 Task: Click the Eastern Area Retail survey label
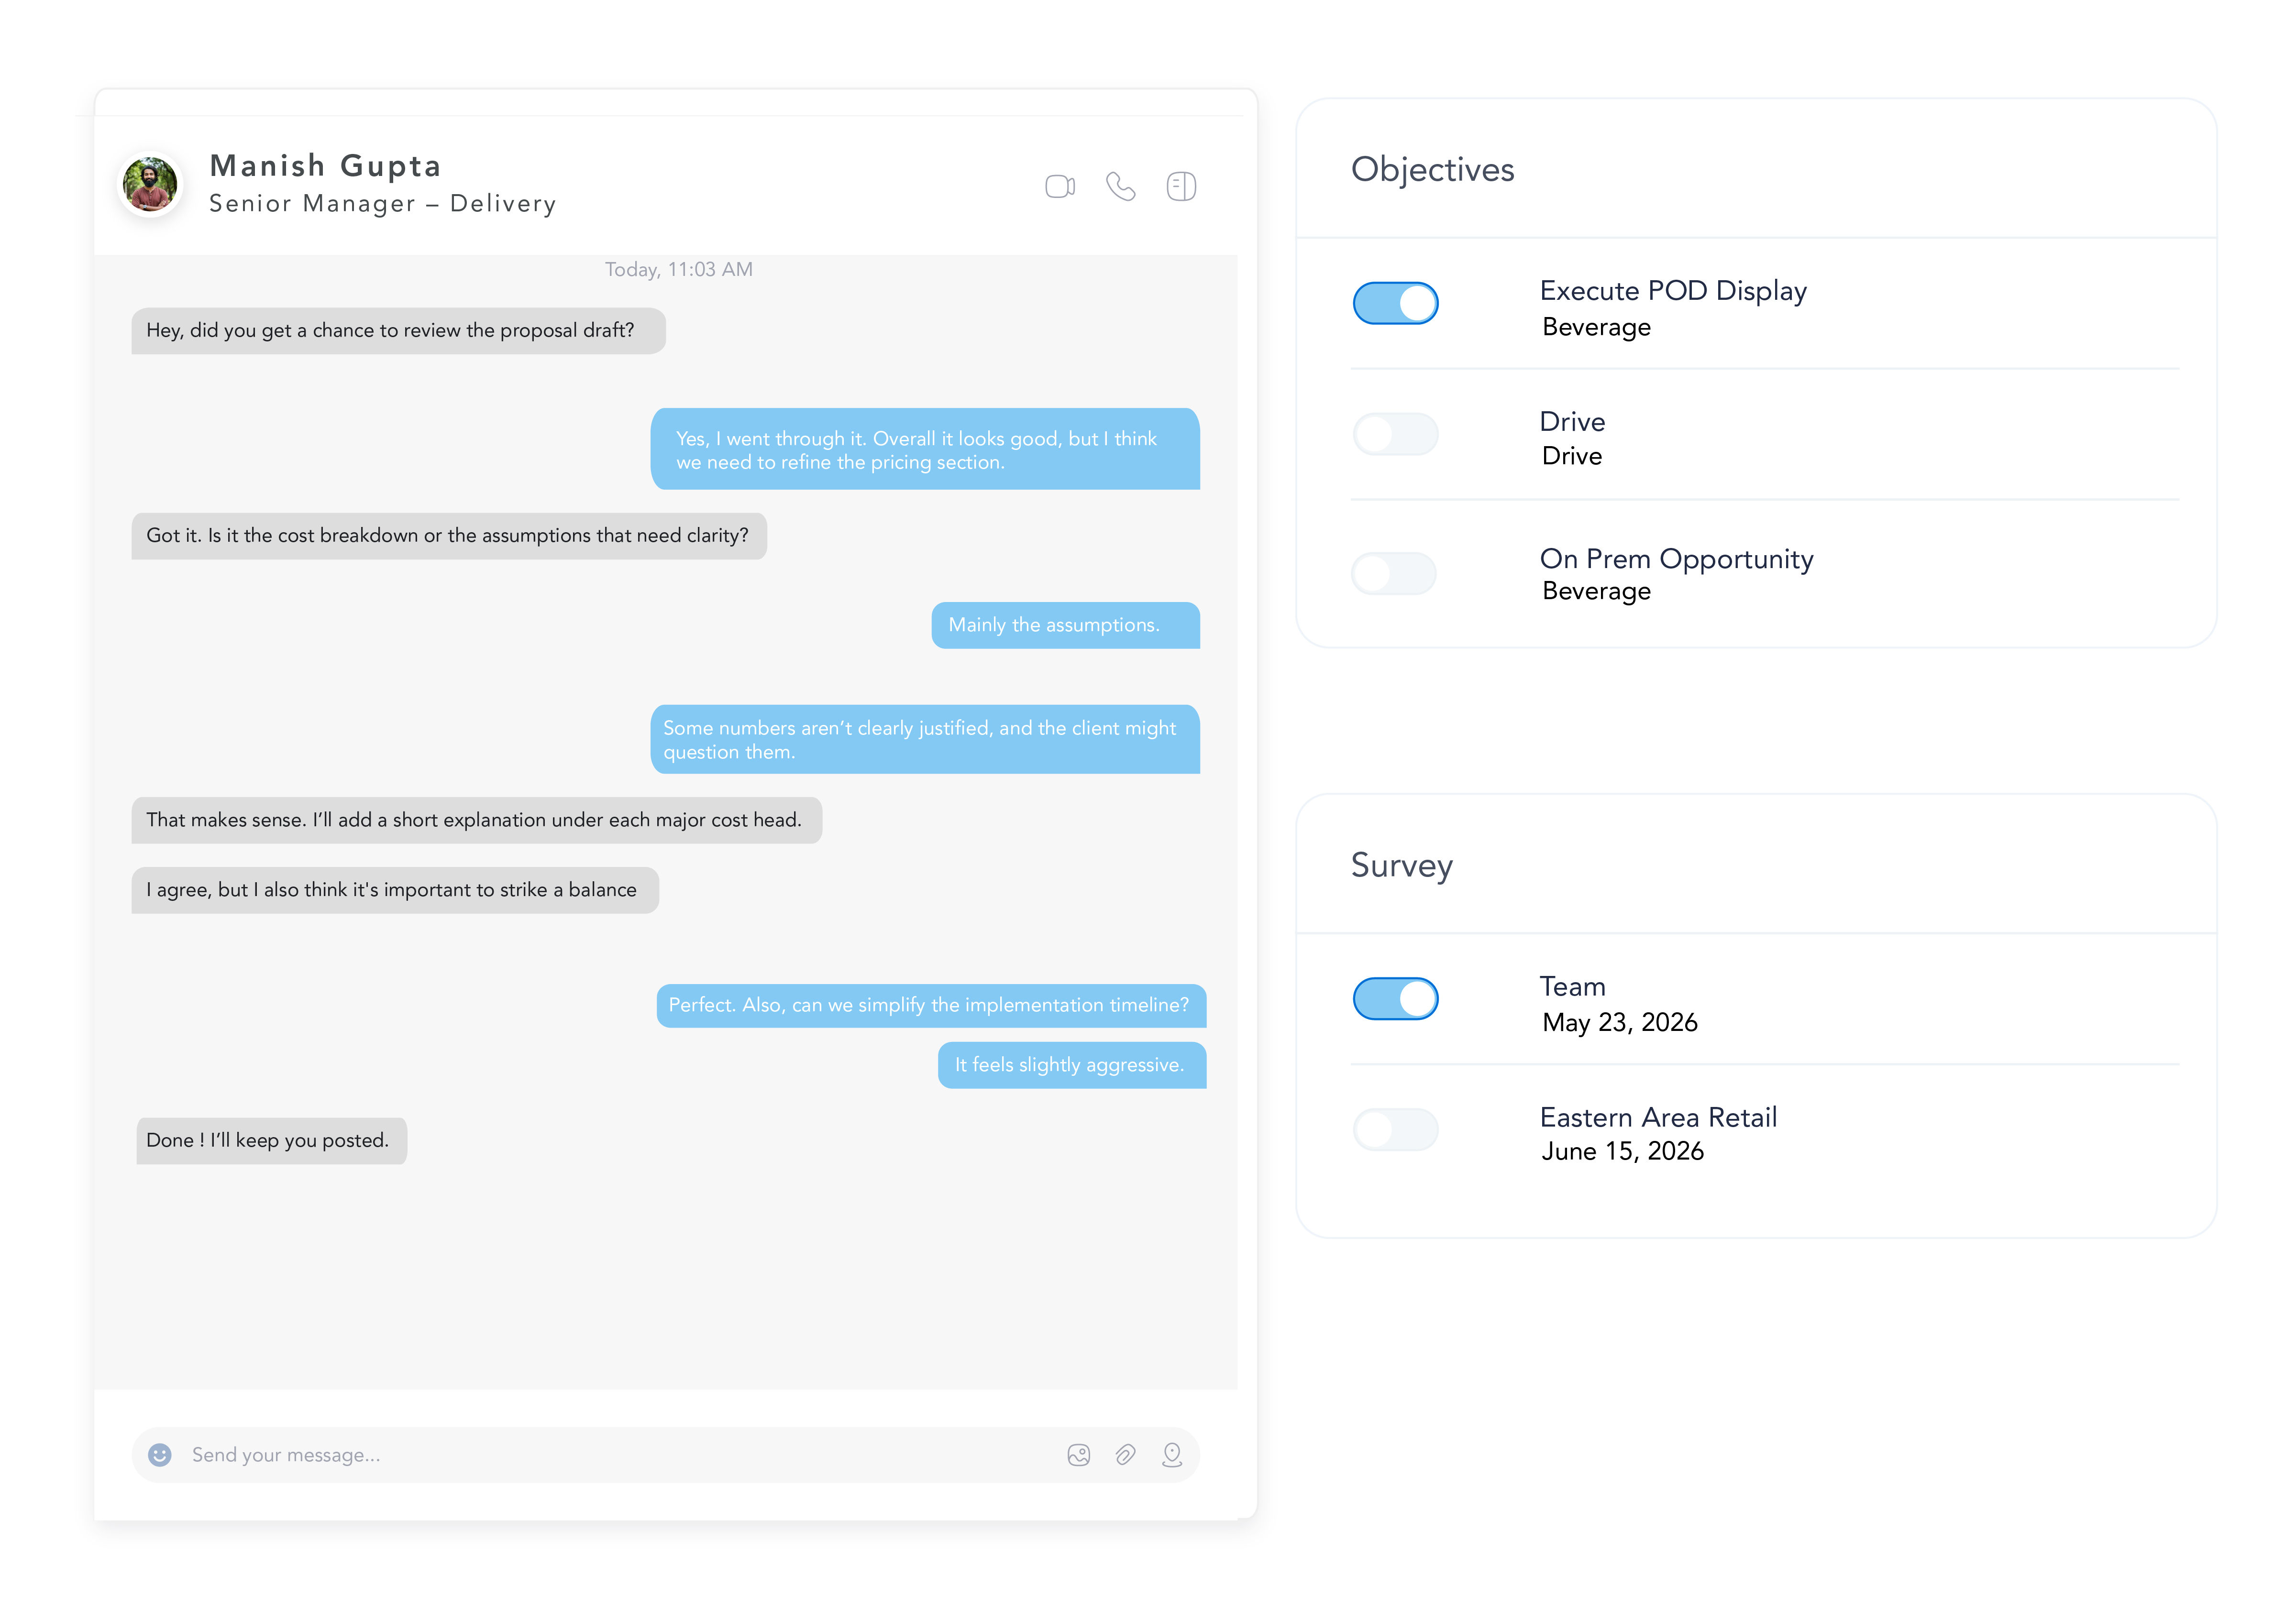[x=1658, y=1117]
